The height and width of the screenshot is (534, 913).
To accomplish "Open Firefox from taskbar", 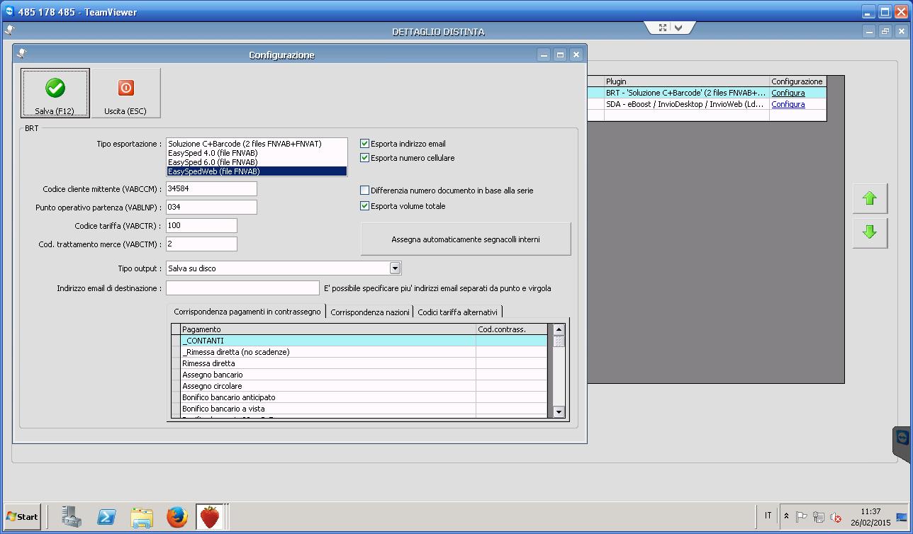I will [177, 517].
